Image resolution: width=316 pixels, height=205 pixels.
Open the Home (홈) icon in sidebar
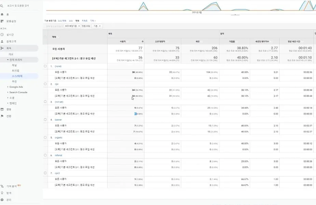2,14
